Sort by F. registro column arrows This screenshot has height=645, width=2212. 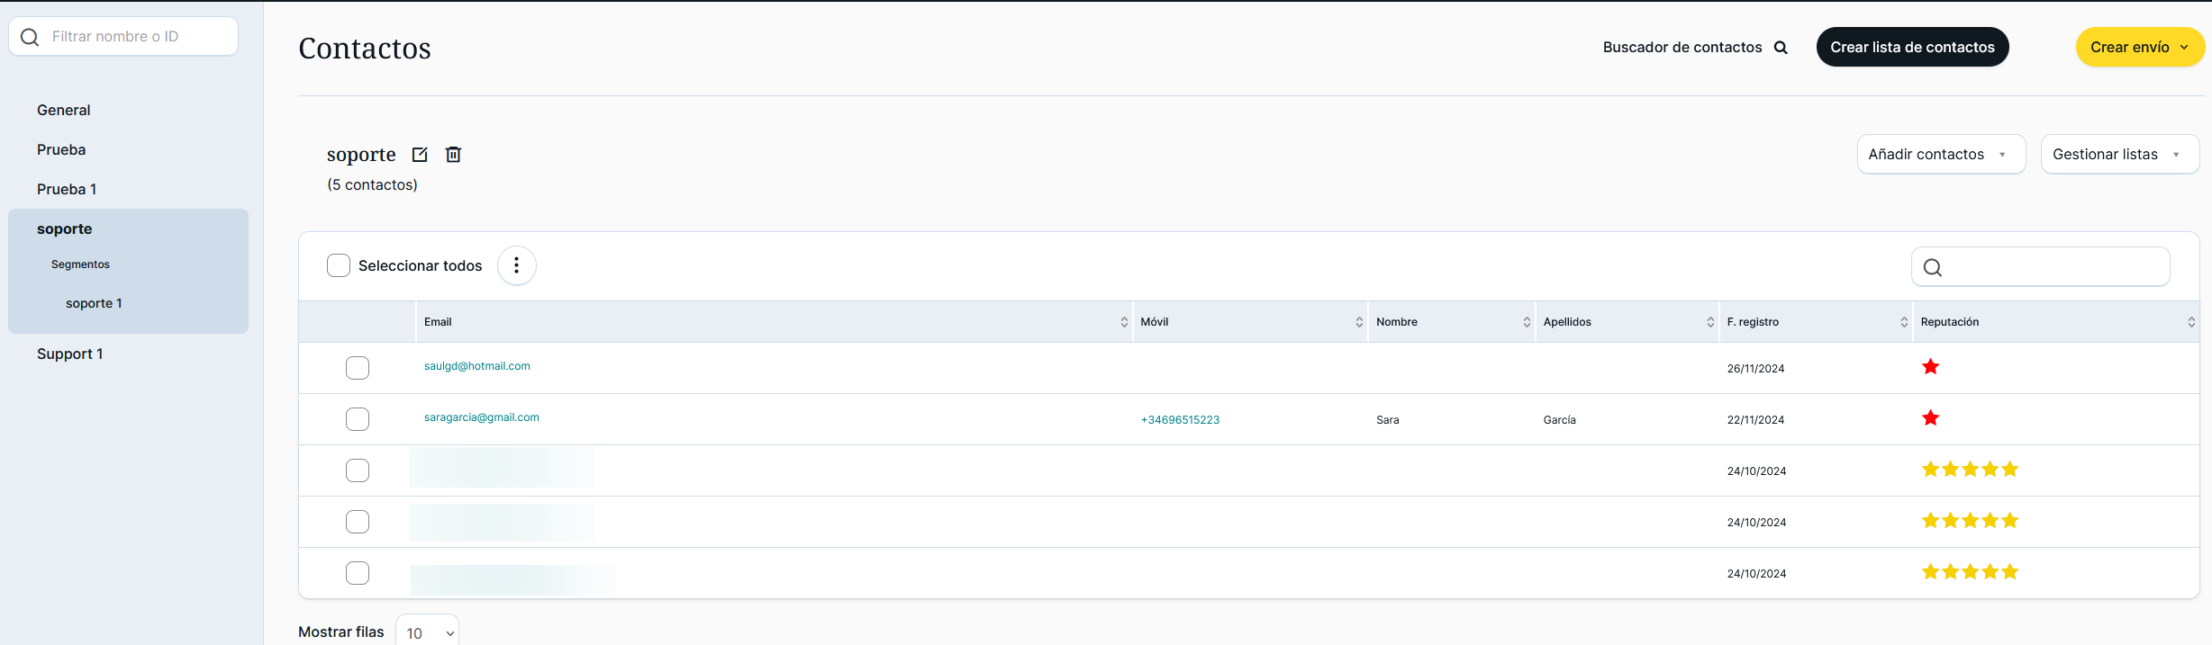pyautogui.click(x=1904, y=322)
